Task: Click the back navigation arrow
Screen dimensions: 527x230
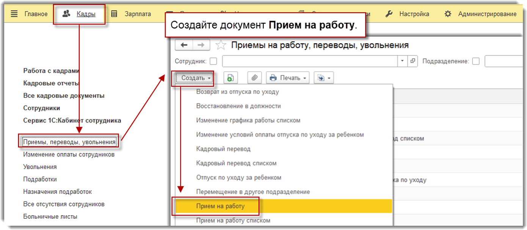Action: (184, 45)
